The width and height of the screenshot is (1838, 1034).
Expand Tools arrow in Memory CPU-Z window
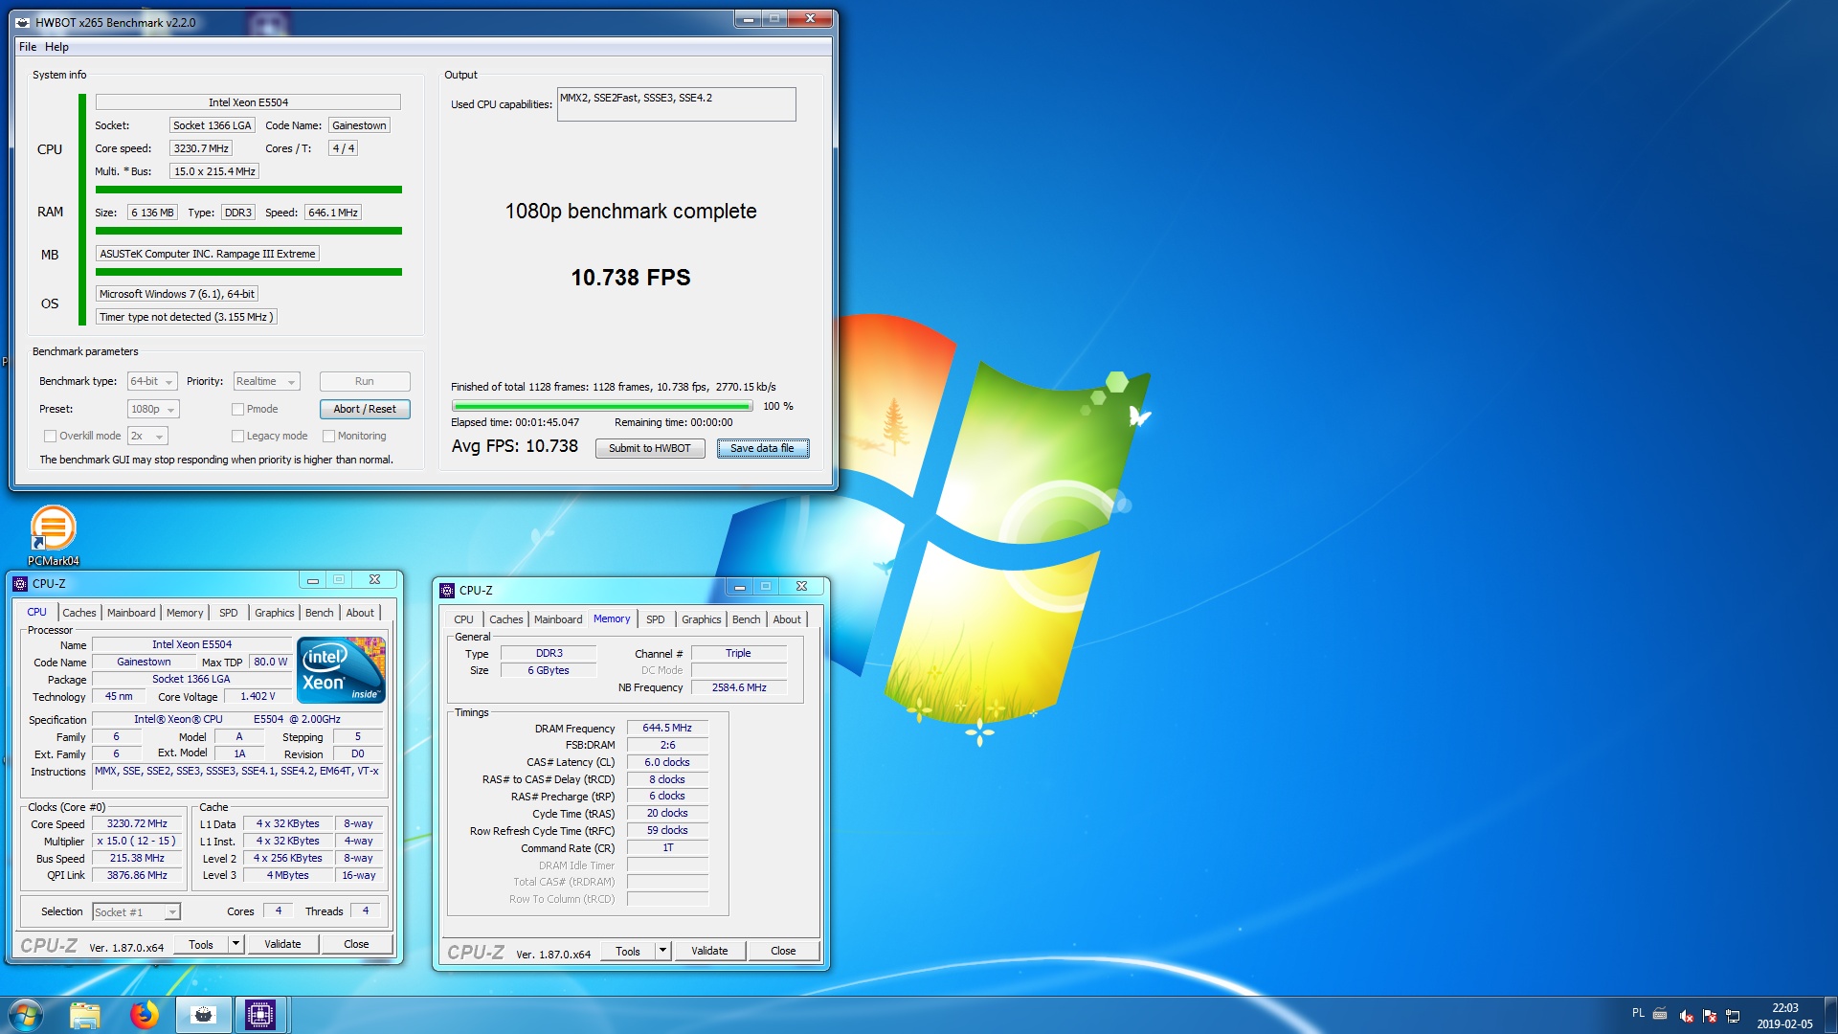(662, 951)
